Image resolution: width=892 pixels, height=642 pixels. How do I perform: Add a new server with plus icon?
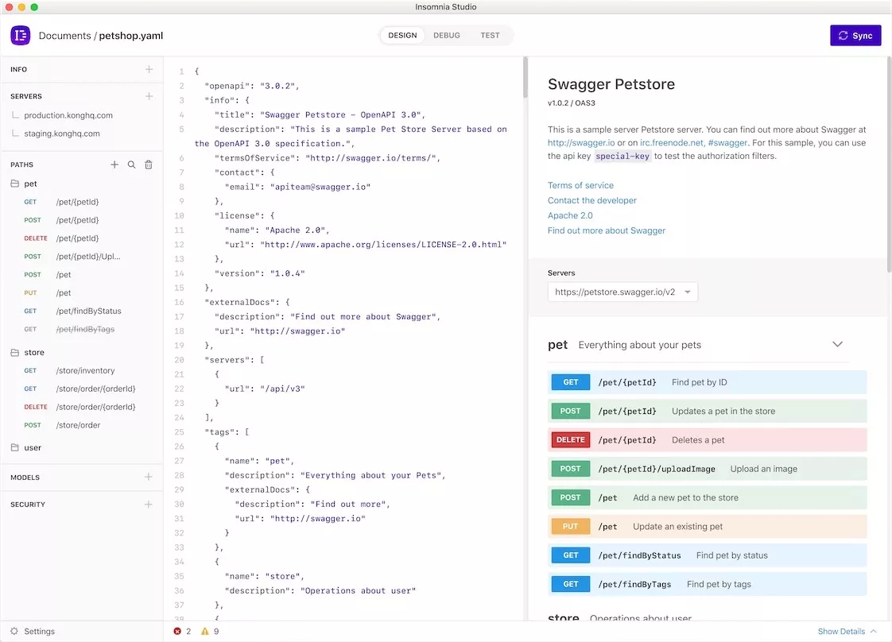pyautogui.click(x=149, y=96)
